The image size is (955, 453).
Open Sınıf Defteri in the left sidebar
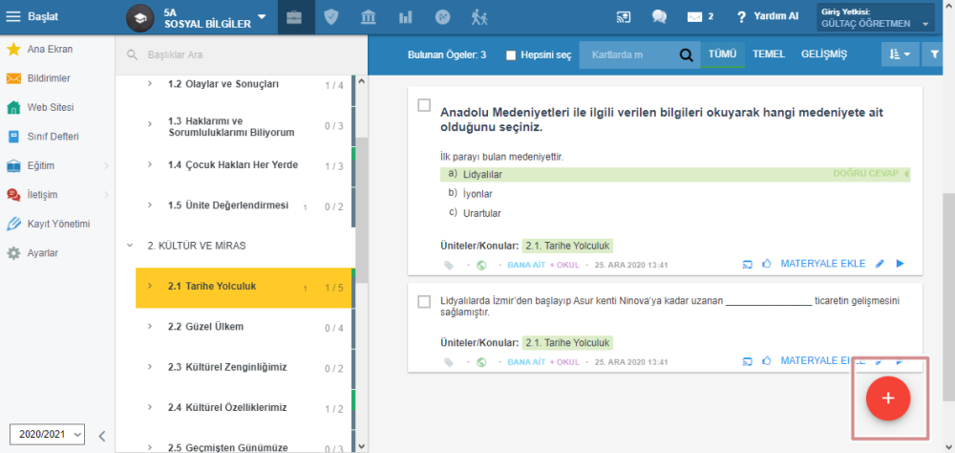pos(52,136)
